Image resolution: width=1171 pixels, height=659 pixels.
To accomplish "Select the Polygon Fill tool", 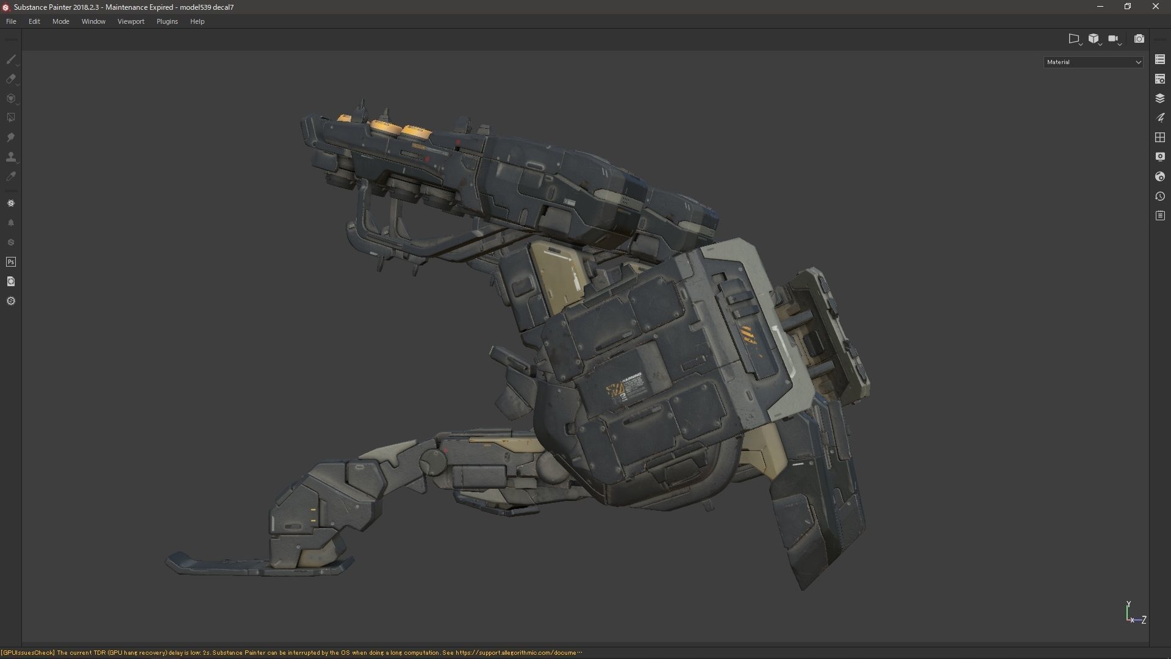I will click(10, 118).
